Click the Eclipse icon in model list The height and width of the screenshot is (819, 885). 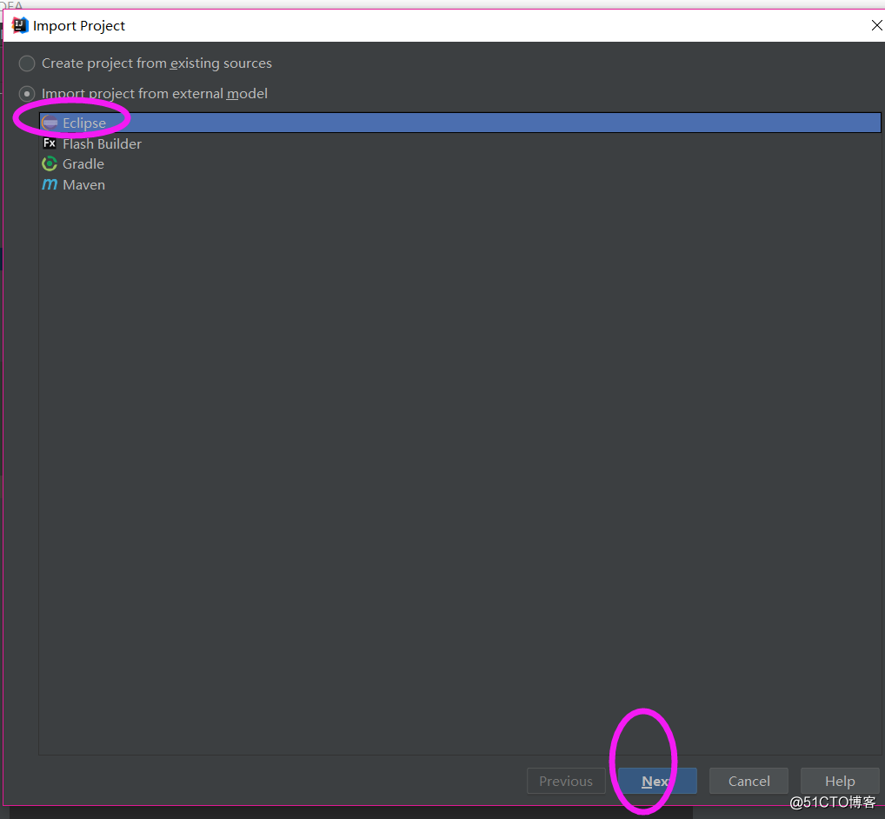[50, 123]
